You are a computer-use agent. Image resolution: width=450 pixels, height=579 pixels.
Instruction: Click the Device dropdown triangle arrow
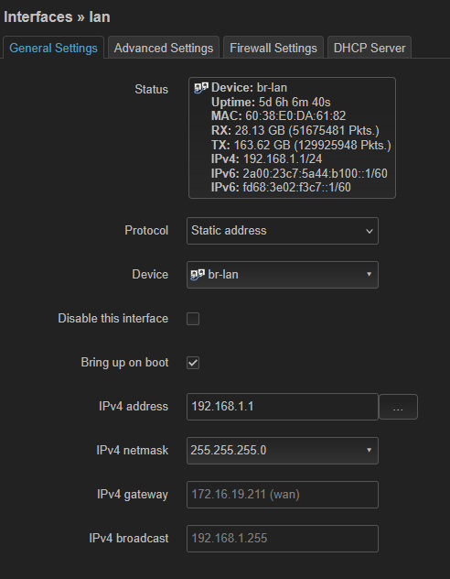tap(369, 274)
